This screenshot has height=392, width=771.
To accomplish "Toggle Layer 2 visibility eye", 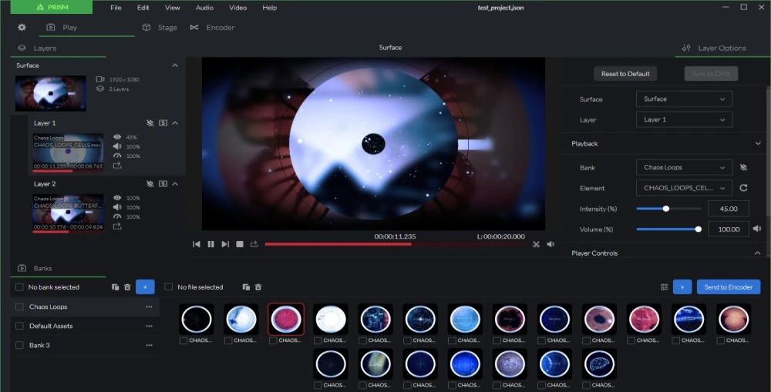I will [x=117, y=198].
